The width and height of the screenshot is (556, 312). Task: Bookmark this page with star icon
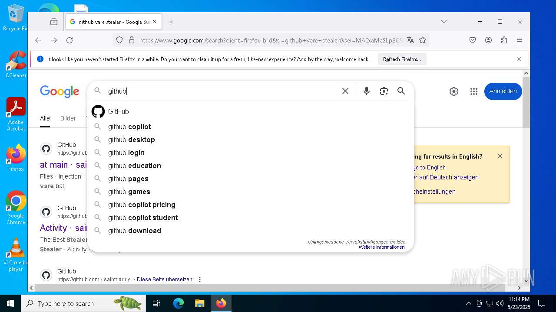point(423,40)
